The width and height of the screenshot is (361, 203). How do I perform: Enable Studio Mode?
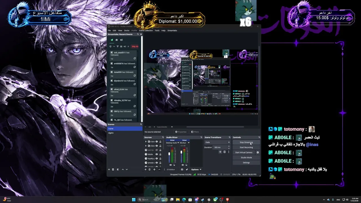tap(246, 158)
